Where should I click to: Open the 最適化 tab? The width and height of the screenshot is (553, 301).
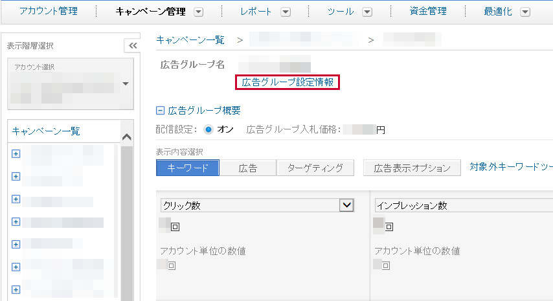click(x=497, y=12)
